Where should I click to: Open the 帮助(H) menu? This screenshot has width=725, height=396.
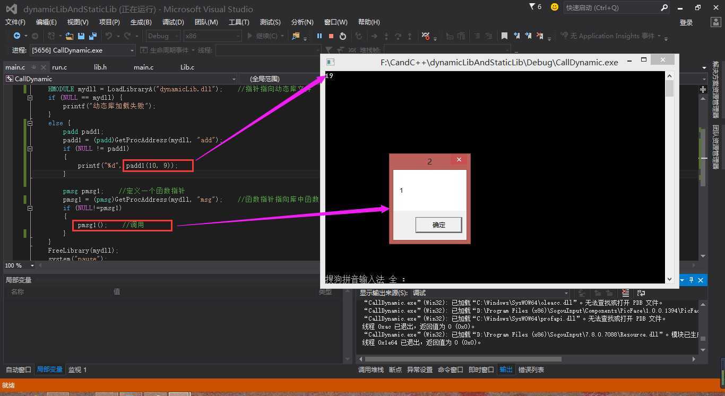(369, 22)
